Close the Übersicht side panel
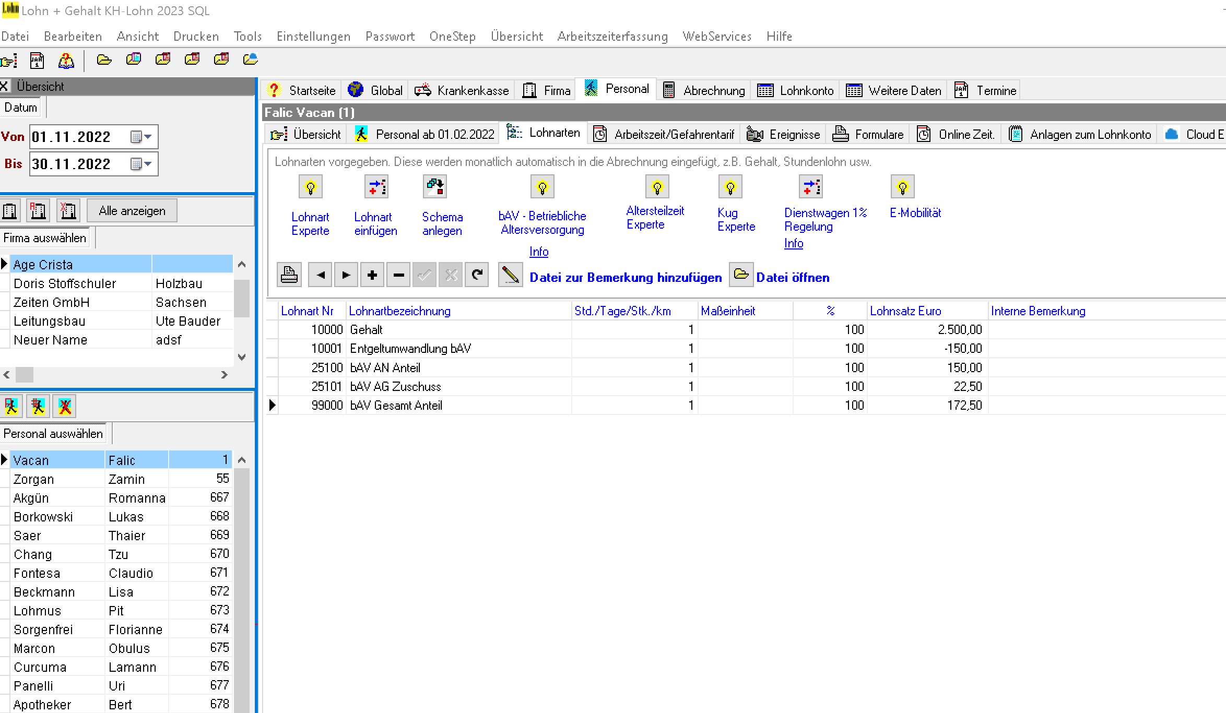The height and width of the screenshot is (713, 1226). tap(4, 86)
